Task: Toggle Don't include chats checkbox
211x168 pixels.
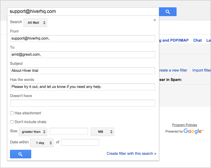Action: [x=12, y=122]
